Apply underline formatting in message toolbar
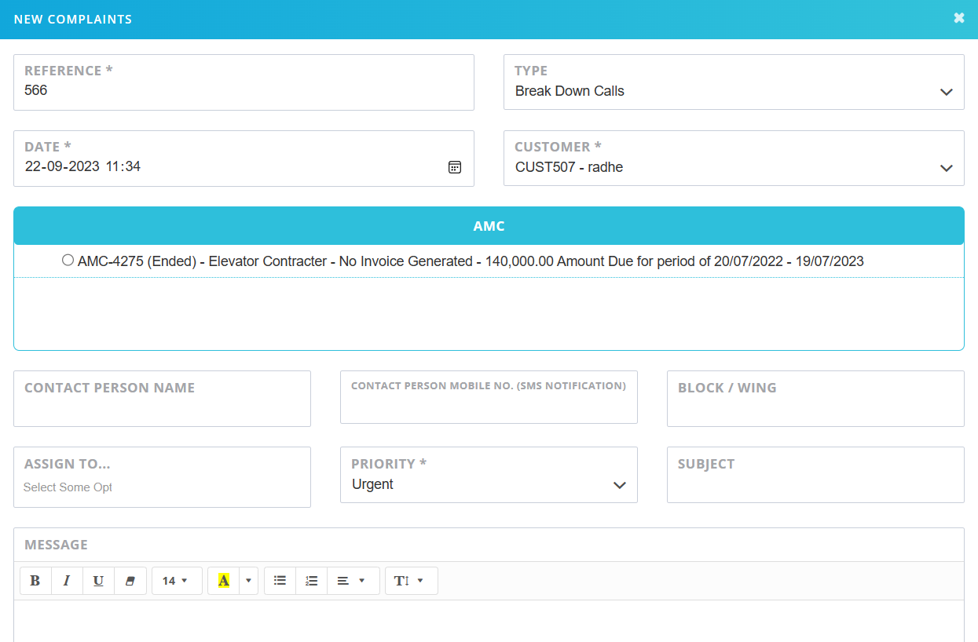The height and width of the screenshot is (642, 978). click(x=98, y=581)
